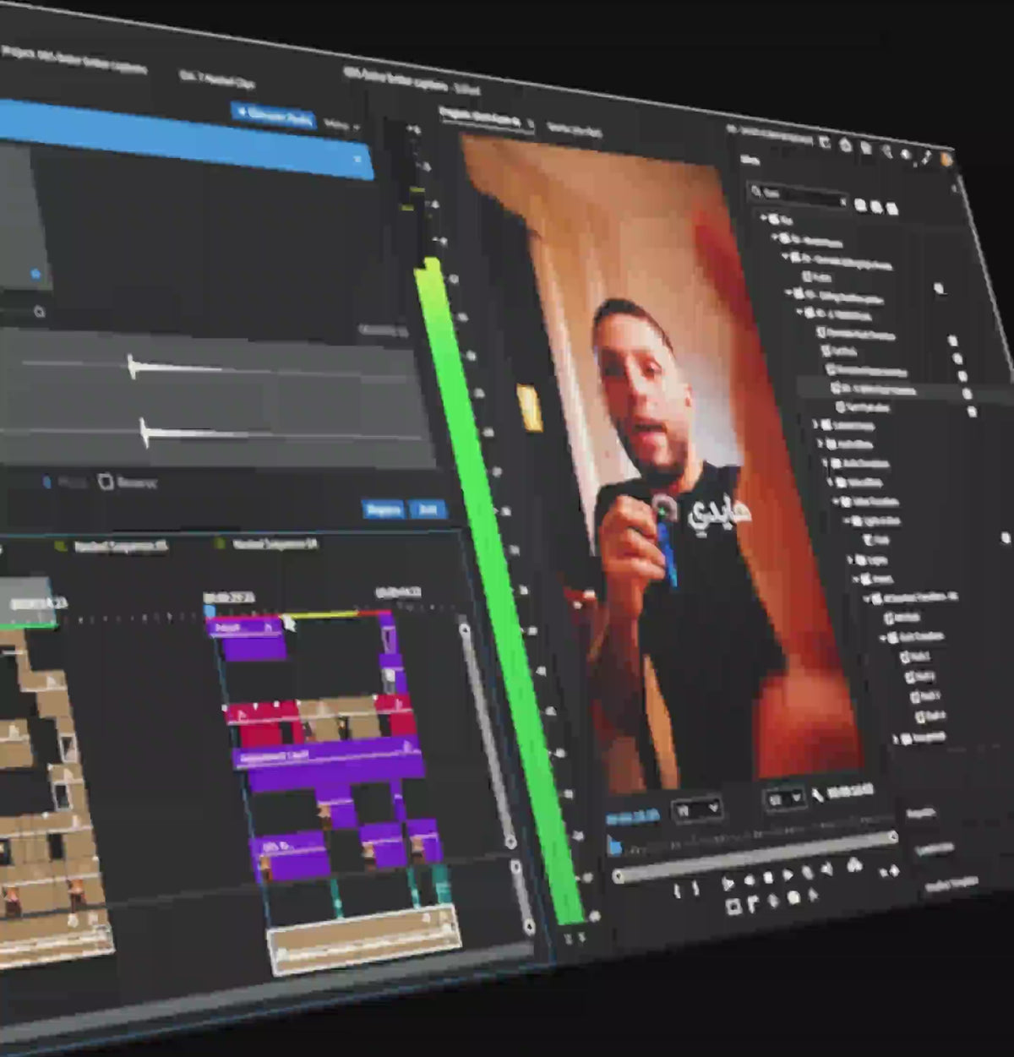Click the orange icon at top-right toolbar
Image resolution: width=1014 pixels, height=1057 pixels.
[x=947, y=159]
